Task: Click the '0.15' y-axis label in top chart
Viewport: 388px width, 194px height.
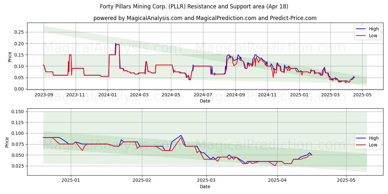Action: point(19,55)
